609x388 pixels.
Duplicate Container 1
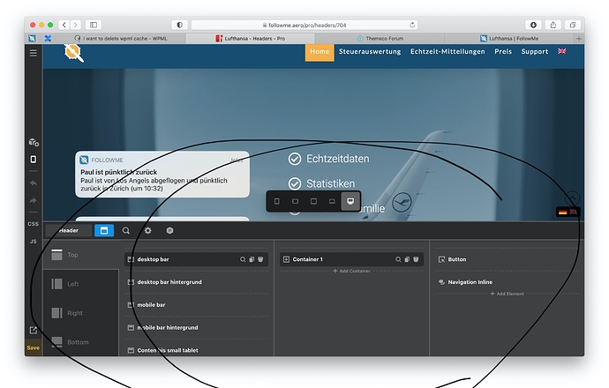[x=407, y=259]
